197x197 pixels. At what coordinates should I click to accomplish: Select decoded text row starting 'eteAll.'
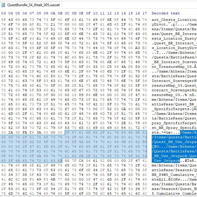[x=174, y=179]
